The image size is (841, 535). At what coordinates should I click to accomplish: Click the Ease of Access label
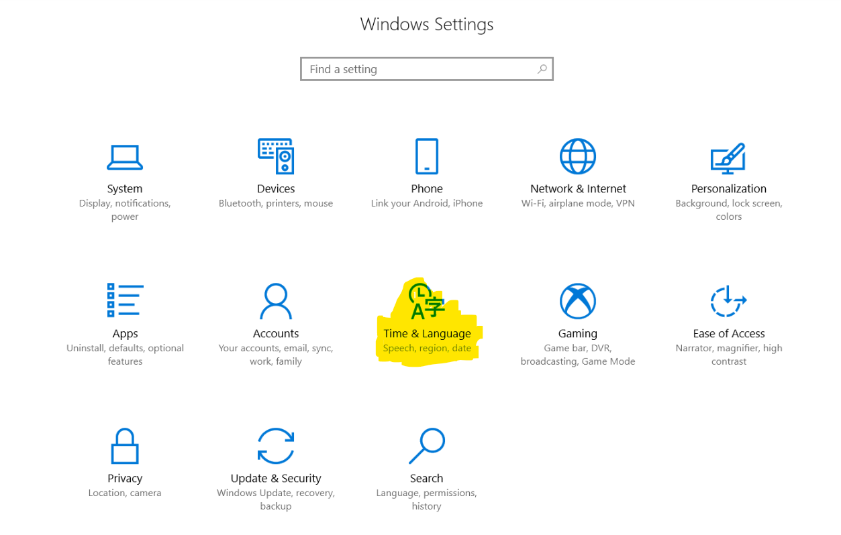729,334
